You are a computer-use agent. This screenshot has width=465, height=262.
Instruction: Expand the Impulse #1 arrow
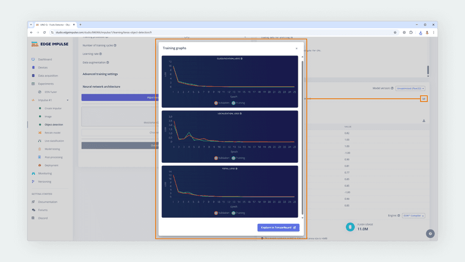[x=67, y=100]
